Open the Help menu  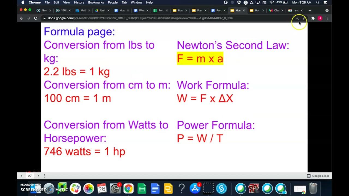(x=149, y=2)
